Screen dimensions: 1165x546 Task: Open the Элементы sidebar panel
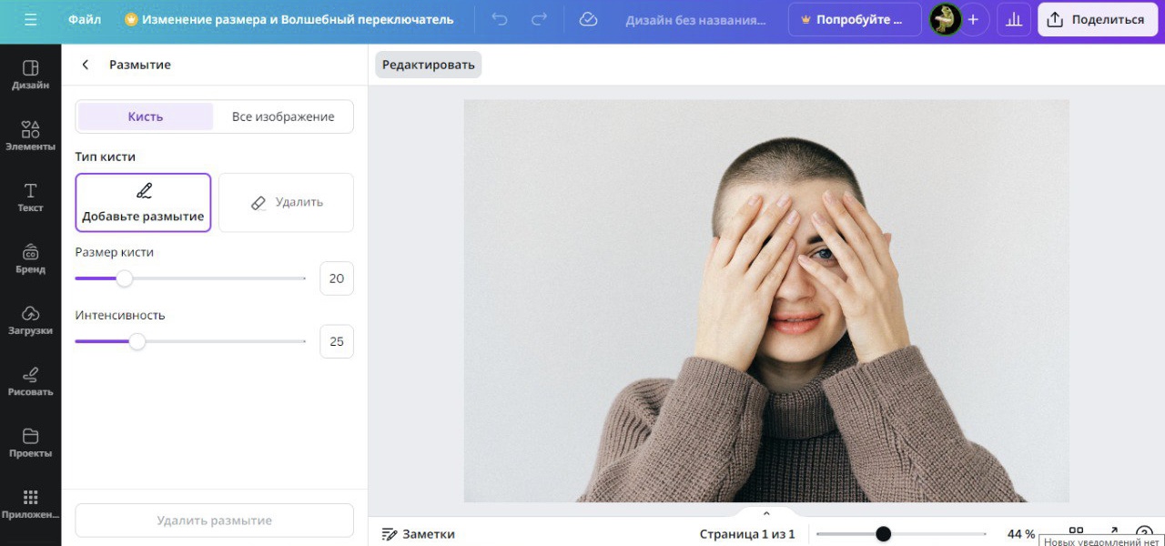click(x=30, y=136)
